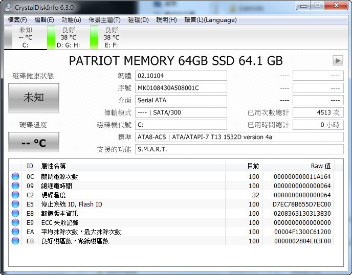352x275 pixels.
Task: Select the 關閉電源次數 attribute row name
Action: tap(59, 176)
